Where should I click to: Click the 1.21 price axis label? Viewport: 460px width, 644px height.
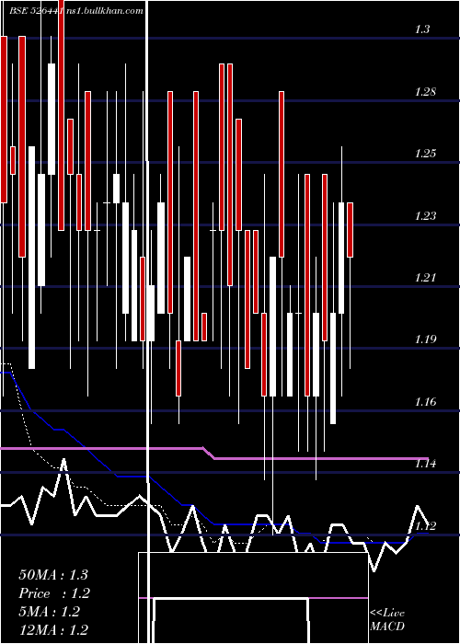click(x=425, y=278)
